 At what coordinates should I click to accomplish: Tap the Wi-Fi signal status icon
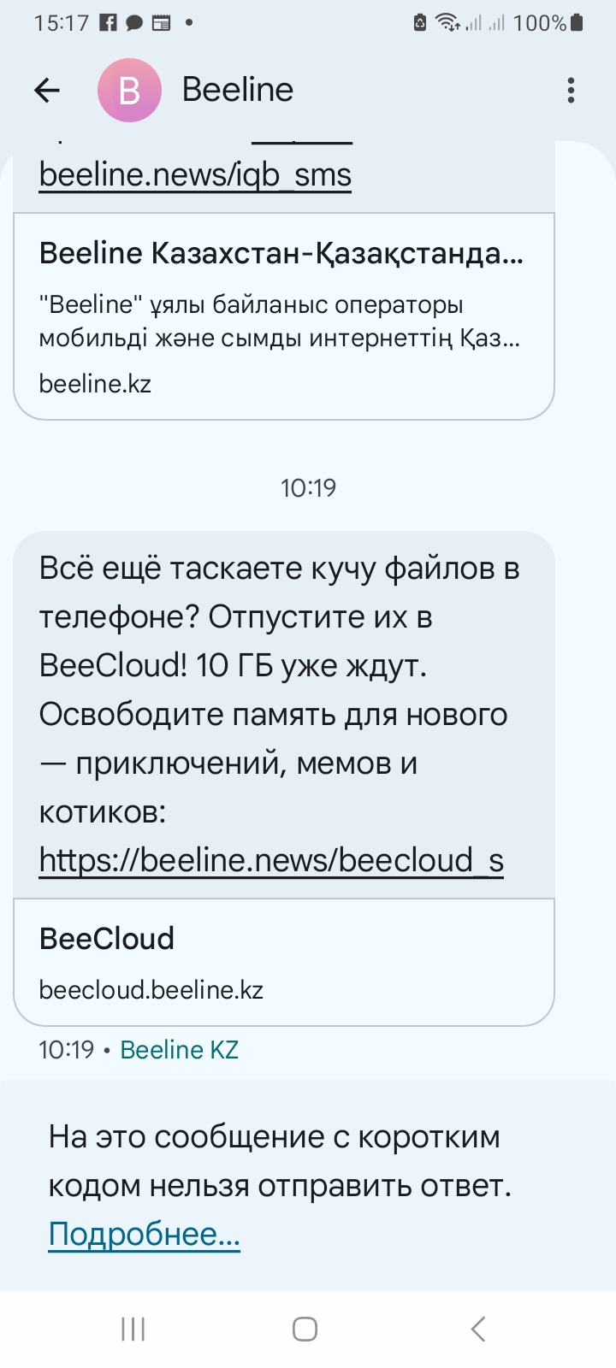click(447, 23)
